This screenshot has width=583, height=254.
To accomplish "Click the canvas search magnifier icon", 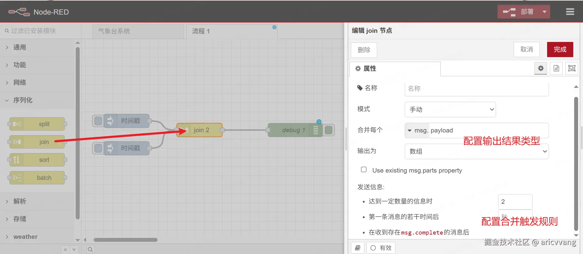I will point(90,250).
